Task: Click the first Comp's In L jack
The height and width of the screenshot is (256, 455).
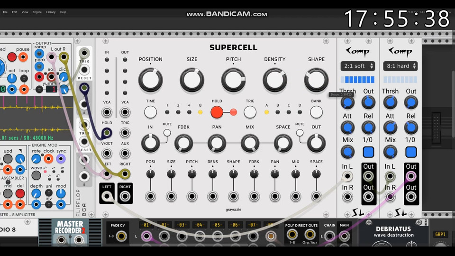Action: click(x=347, y=176)
